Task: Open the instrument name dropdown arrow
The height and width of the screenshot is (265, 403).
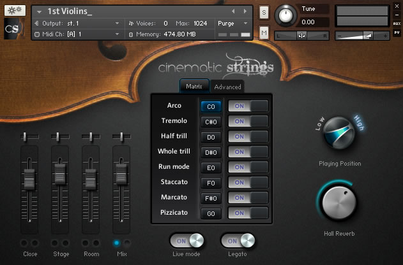Action: click(x=39, y=12)
